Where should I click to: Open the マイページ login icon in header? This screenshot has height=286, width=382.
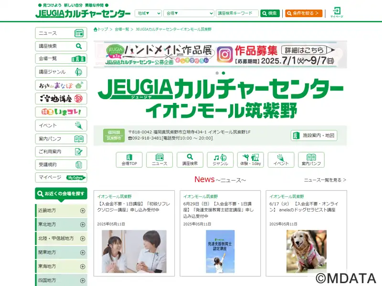[x=337, y=12]
